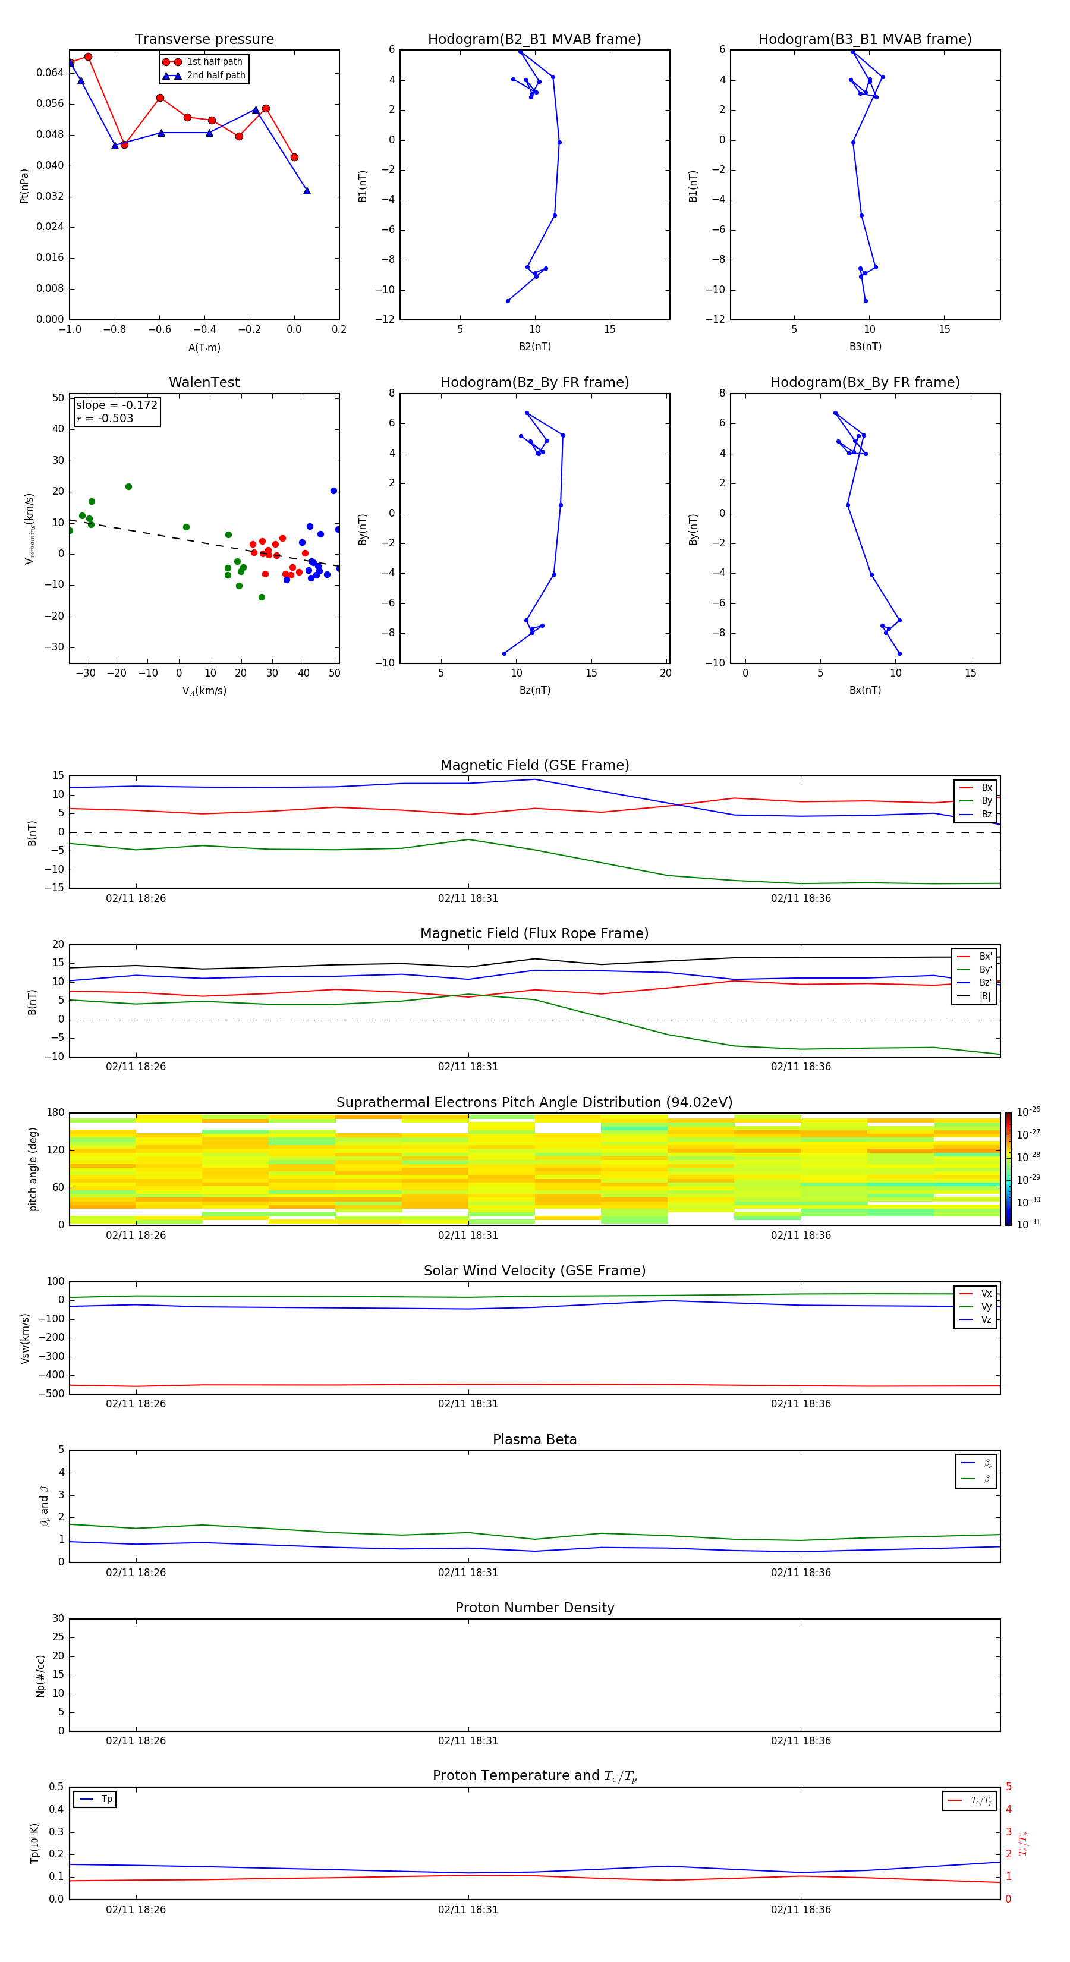The width and height of the screenshot is (1070, 1962).
Task: Click the 'Magnetic Field (GSE Frame)' title
Action: click(534, 765)
